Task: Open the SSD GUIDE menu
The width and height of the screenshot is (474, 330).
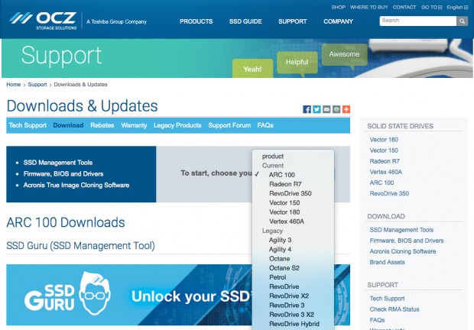Action: pyautogui.click(x=245, y=21)
